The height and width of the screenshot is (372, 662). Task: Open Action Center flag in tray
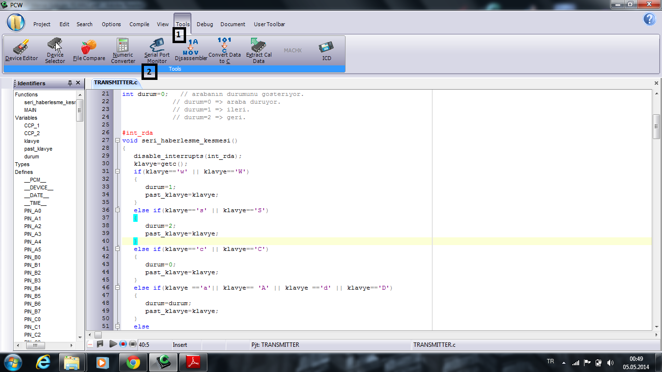(587, 362)
